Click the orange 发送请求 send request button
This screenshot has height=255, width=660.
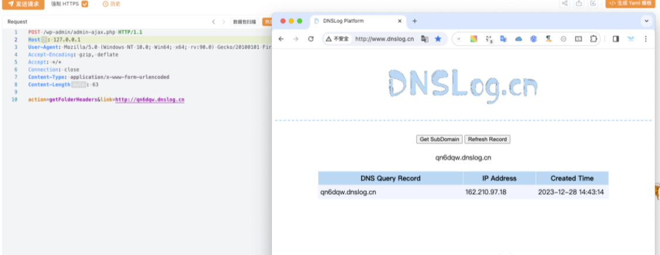point(23,4)
